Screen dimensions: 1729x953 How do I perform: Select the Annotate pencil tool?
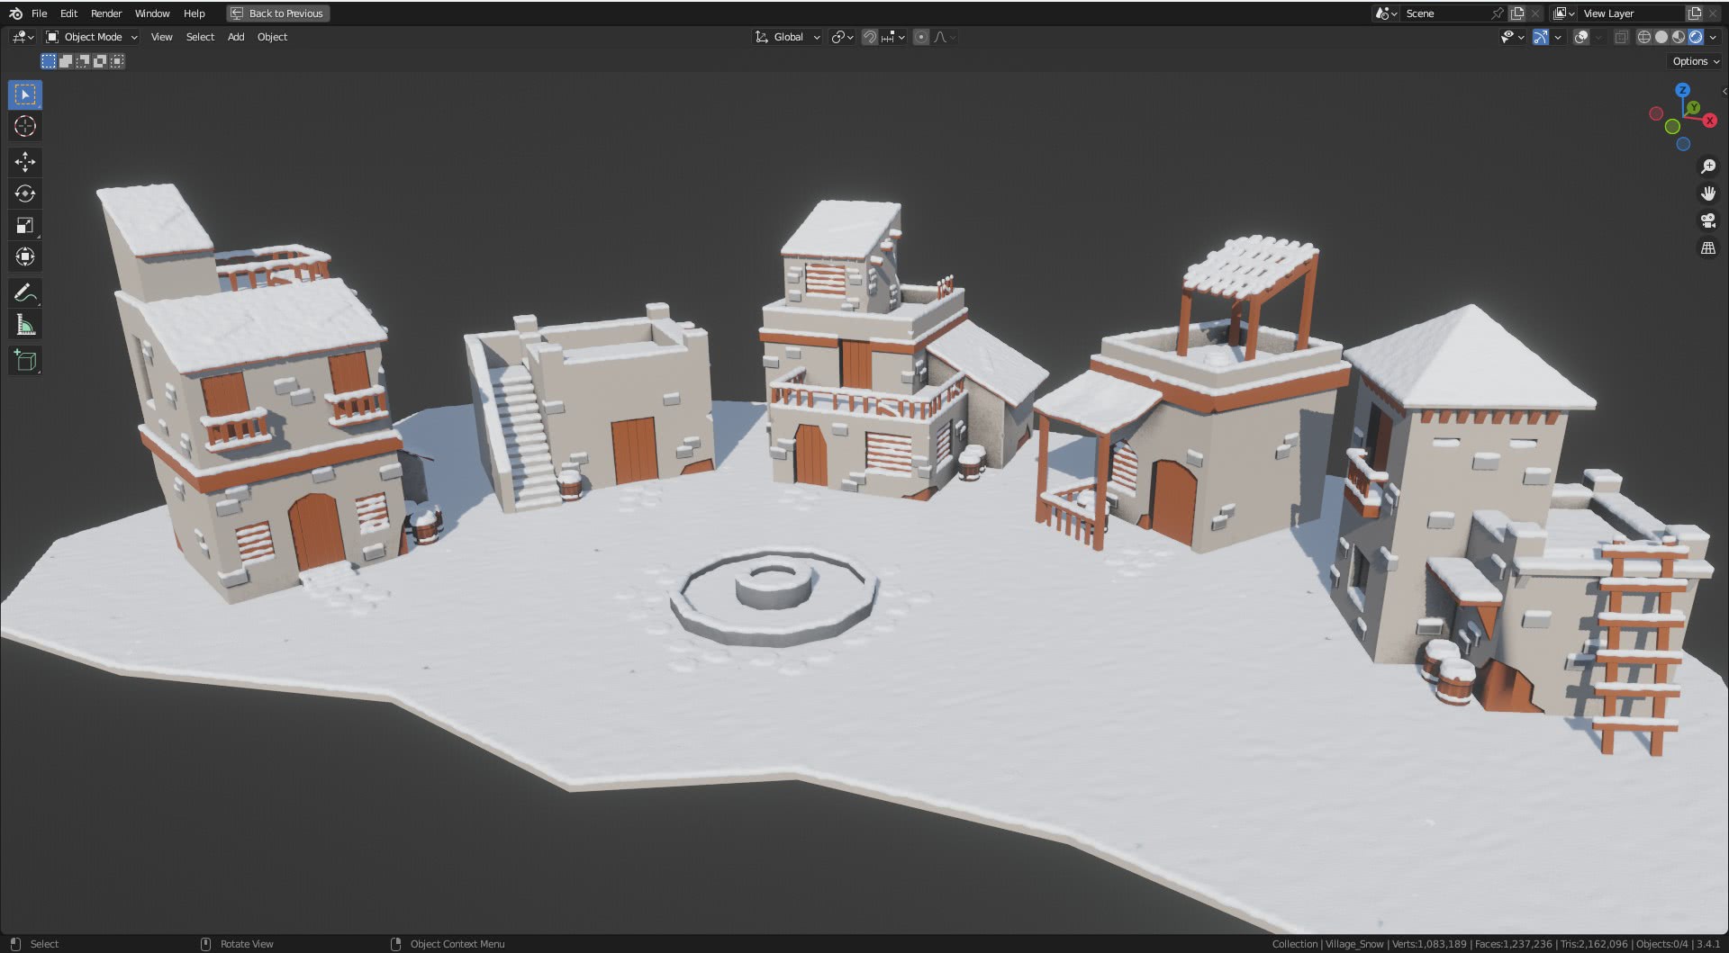[25, 293]
